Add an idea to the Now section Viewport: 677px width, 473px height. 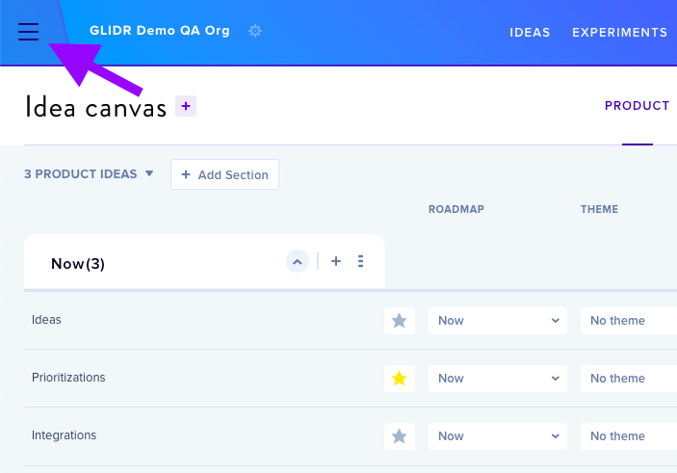(336, 261)
